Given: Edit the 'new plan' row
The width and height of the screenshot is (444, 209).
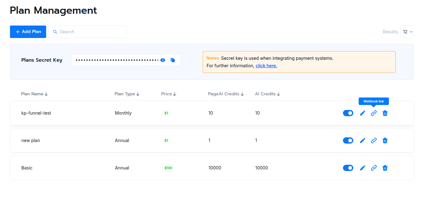Looking at the screenshot, I should tap(362, 140).
